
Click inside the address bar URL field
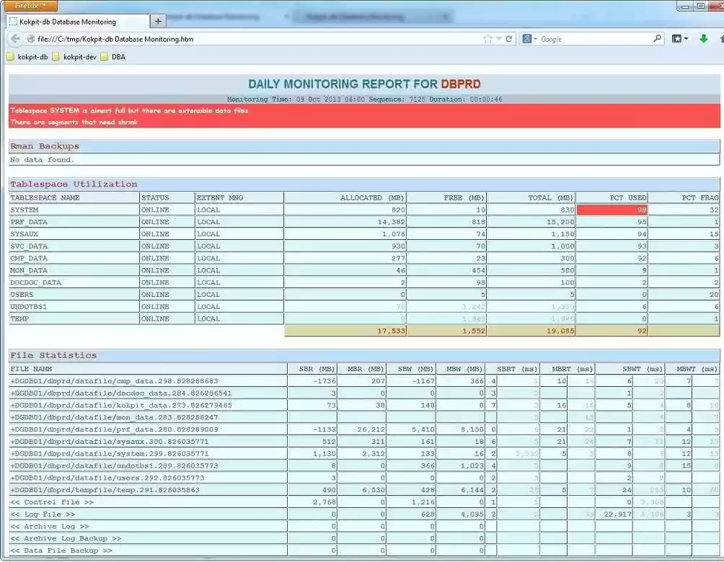[216, 38]
